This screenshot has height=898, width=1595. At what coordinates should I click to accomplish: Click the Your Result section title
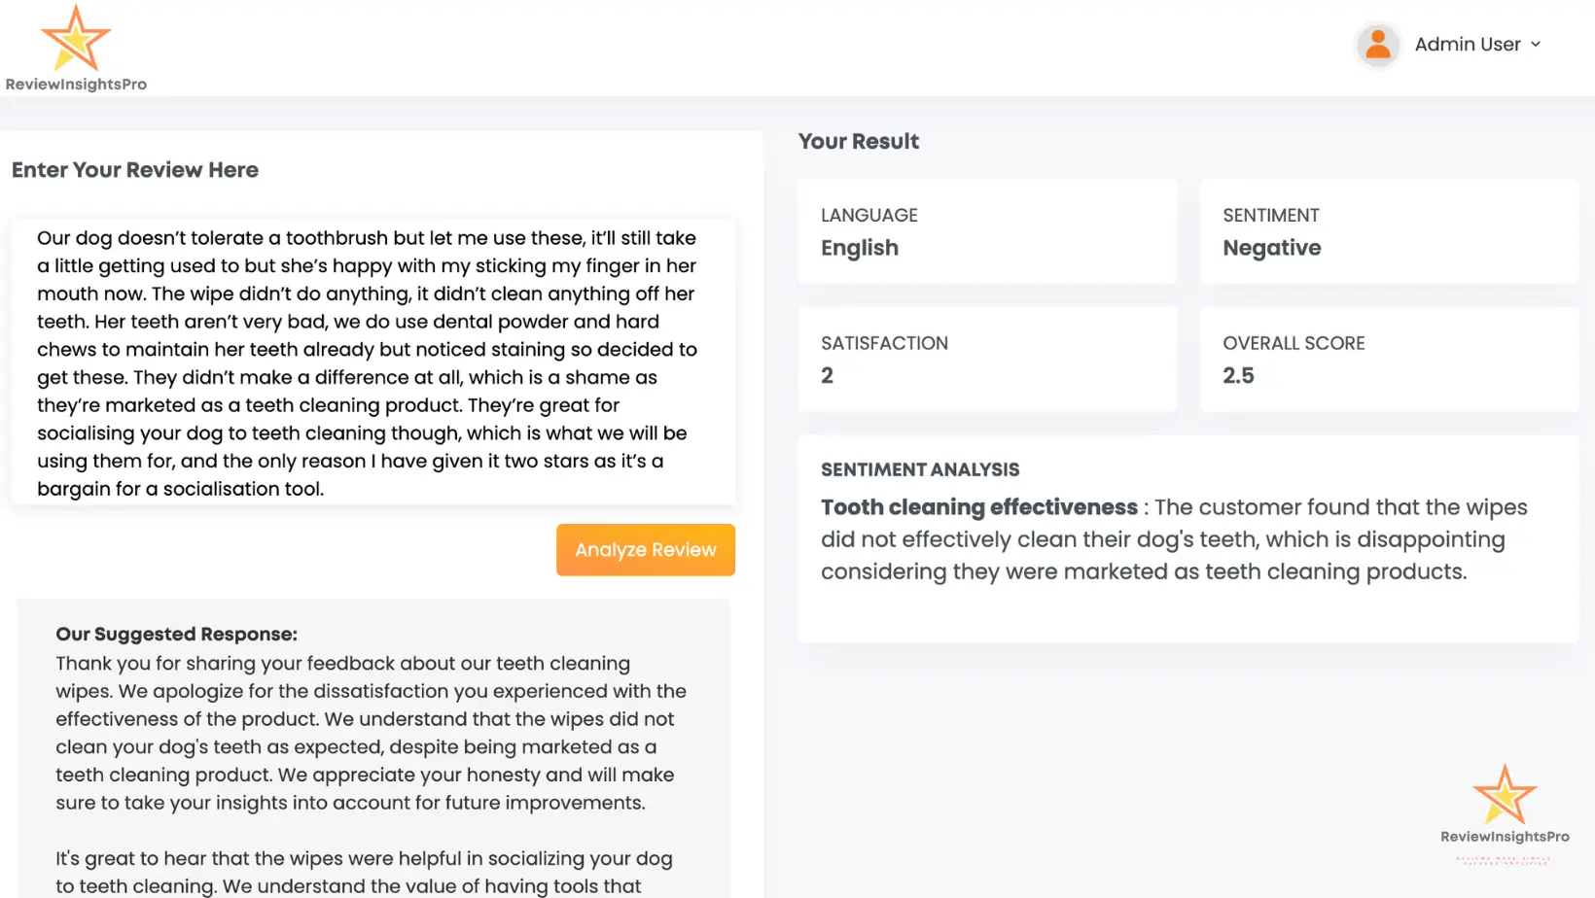pos(859,142)
